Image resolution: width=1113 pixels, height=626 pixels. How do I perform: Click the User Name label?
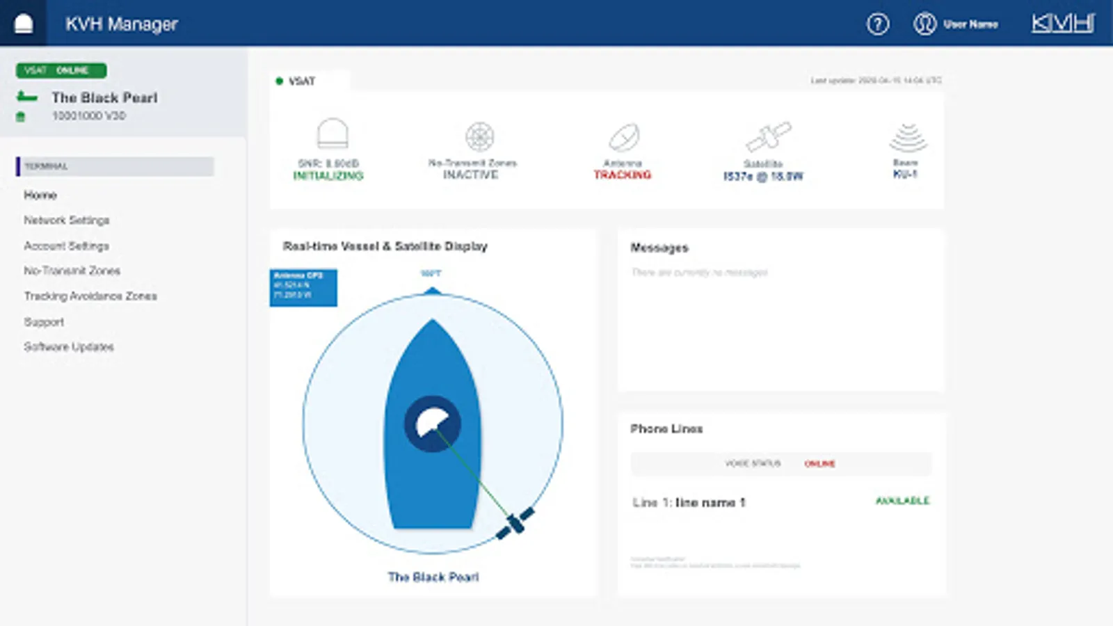pos(971,24)
